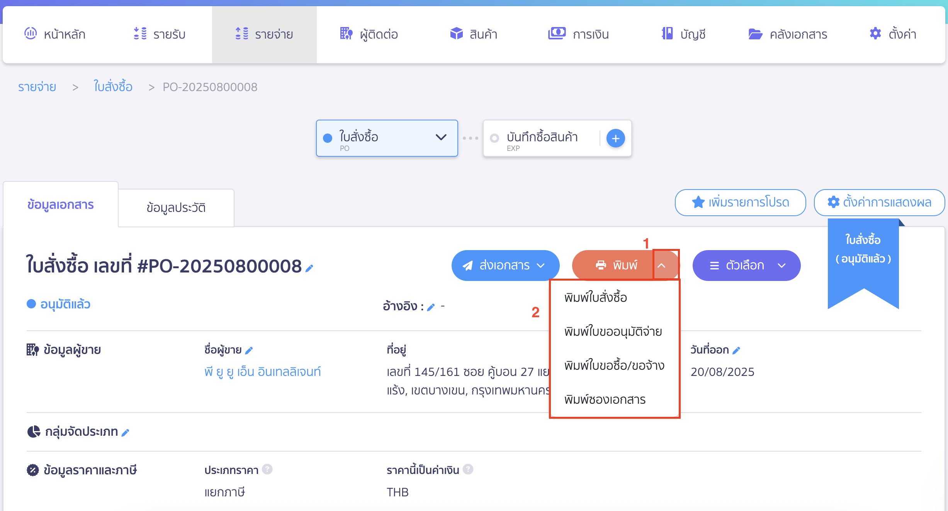Open the การเงิน finance menu

(578, 34)
